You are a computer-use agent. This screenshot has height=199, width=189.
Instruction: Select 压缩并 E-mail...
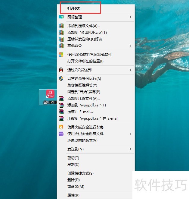pos(80,112)
